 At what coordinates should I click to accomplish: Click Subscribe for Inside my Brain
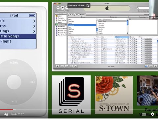click(x=148, y=39)
